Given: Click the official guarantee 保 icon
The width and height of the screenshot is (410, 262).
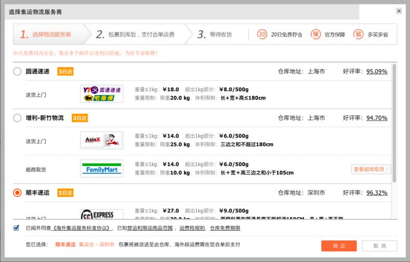Looking at the screenshot, I should (316, 34).
